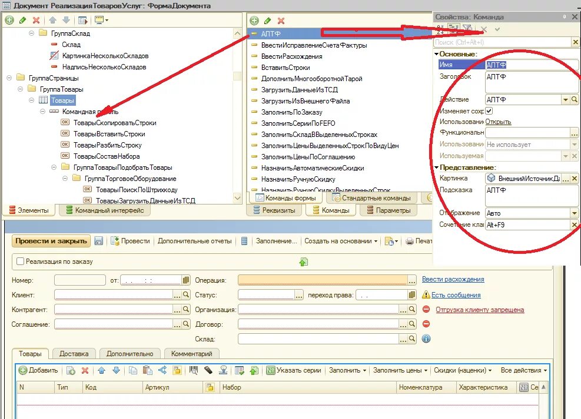Collapse the Представление properties section

[x=437, y=167]
